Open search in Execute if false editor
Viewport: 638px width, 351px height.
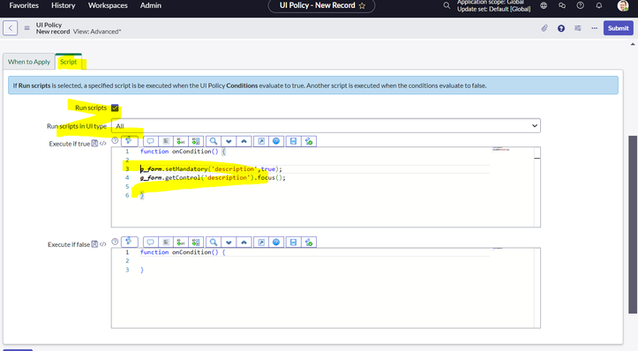click(x=214, y=242)
